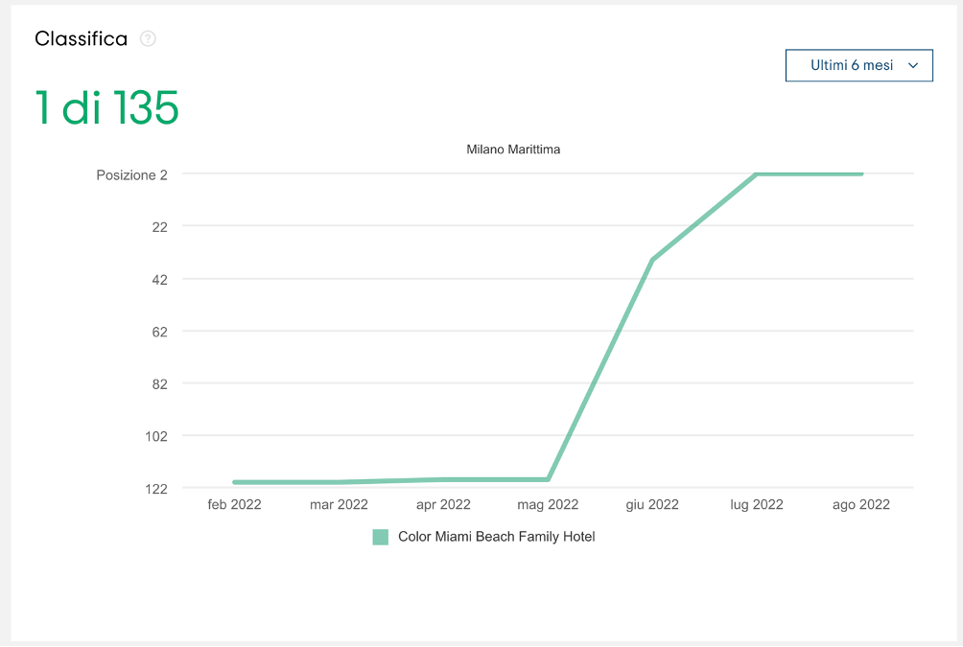Select the lug 2022 axis label

click(757, 504)
